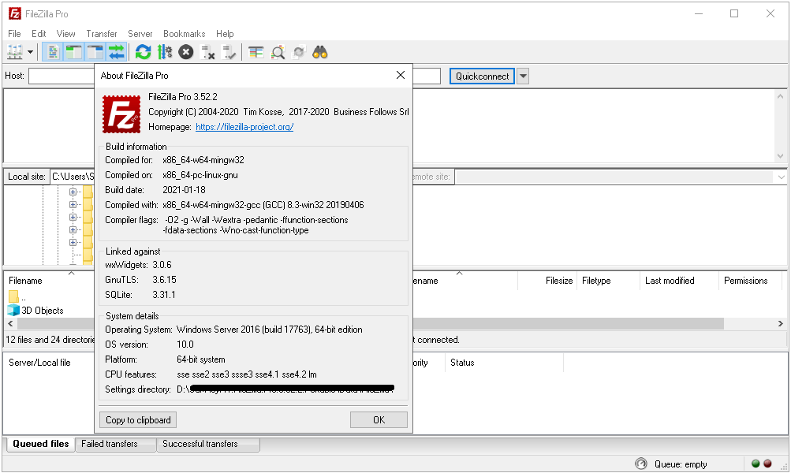This screenshot has height=473, width=791.
Task: Switch to the Queued files tab
Action: (x=41, y=444)
